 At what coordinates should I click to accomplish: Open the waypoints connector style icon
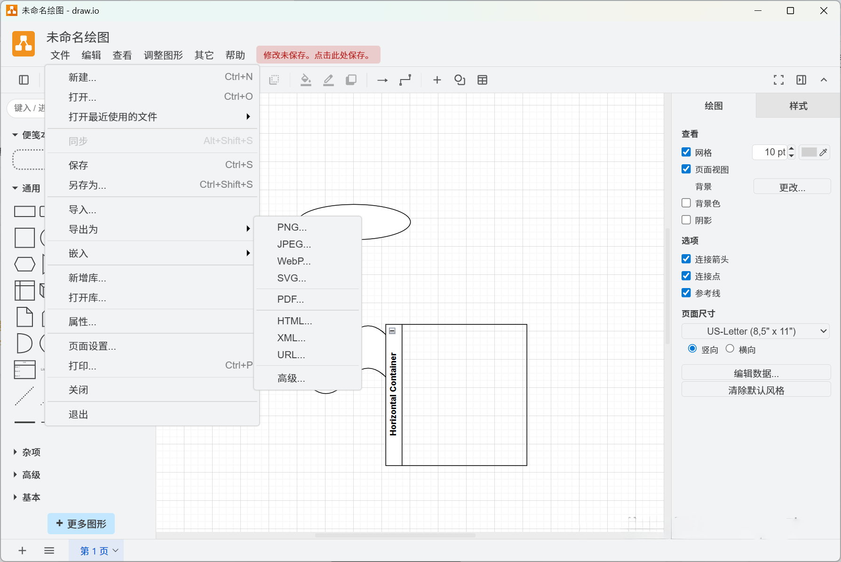405,80
